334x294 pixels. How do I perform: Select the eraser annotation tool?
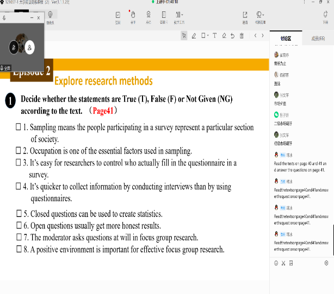tap(224, 36)
